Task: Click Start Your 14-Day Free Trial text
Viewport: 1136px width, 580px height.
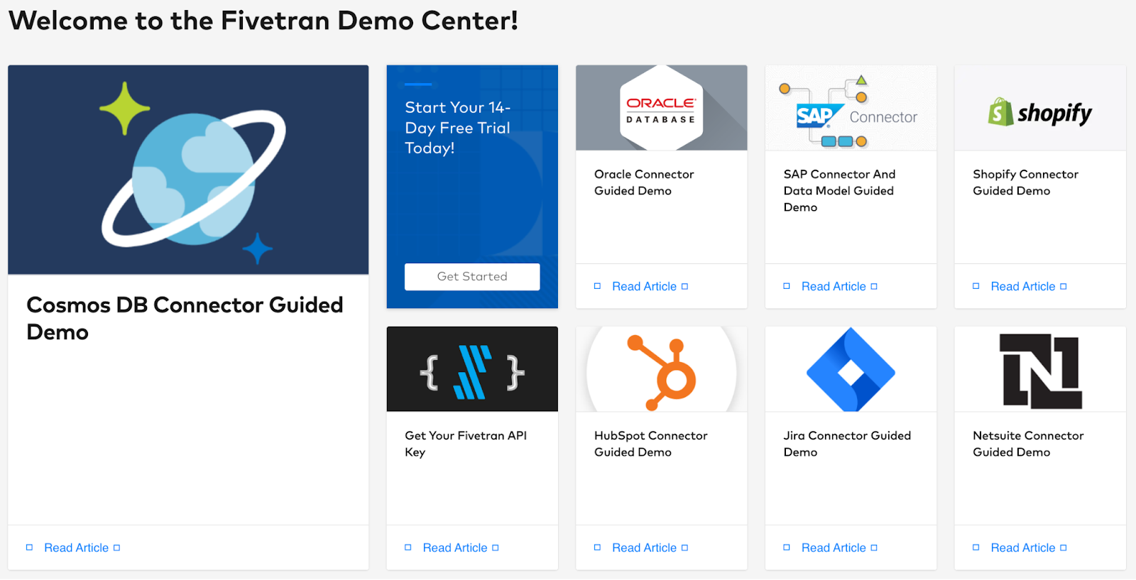Action: [x=458, y=128]
